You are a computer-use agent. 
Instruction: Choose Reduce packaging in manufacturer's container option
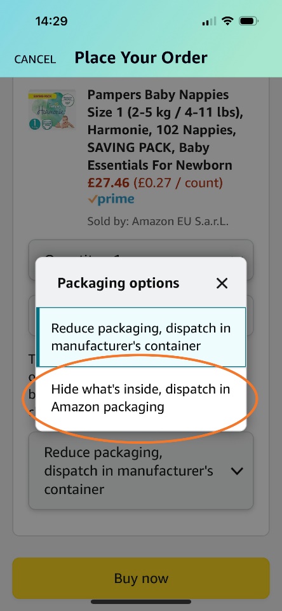[x=140, y=337]
